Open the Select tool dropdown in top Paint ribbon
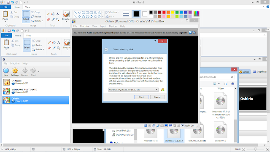This screenshot has width=270, height=152. (x=26, y=21)
